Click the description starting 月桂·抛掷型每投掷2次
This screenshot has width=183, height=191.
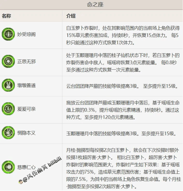point(123,168)
